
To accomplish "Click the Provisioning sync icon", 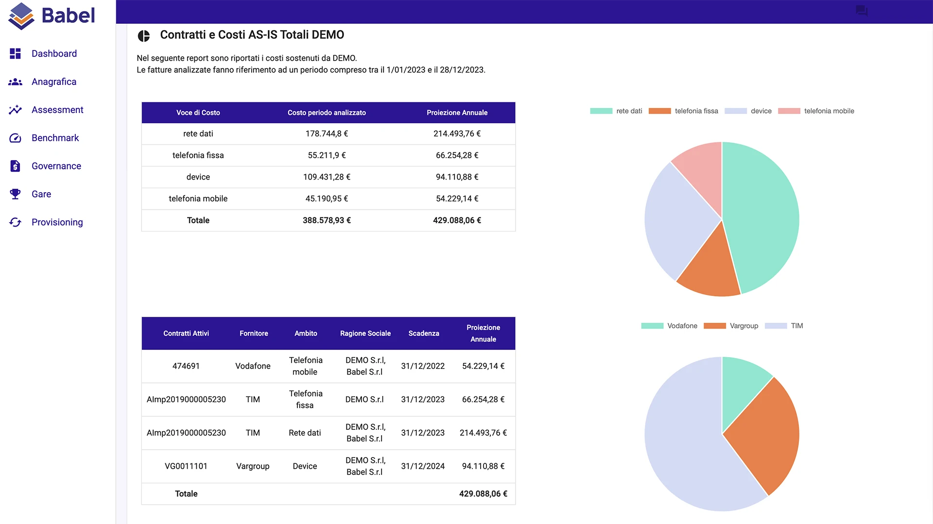I will point(15,222).
